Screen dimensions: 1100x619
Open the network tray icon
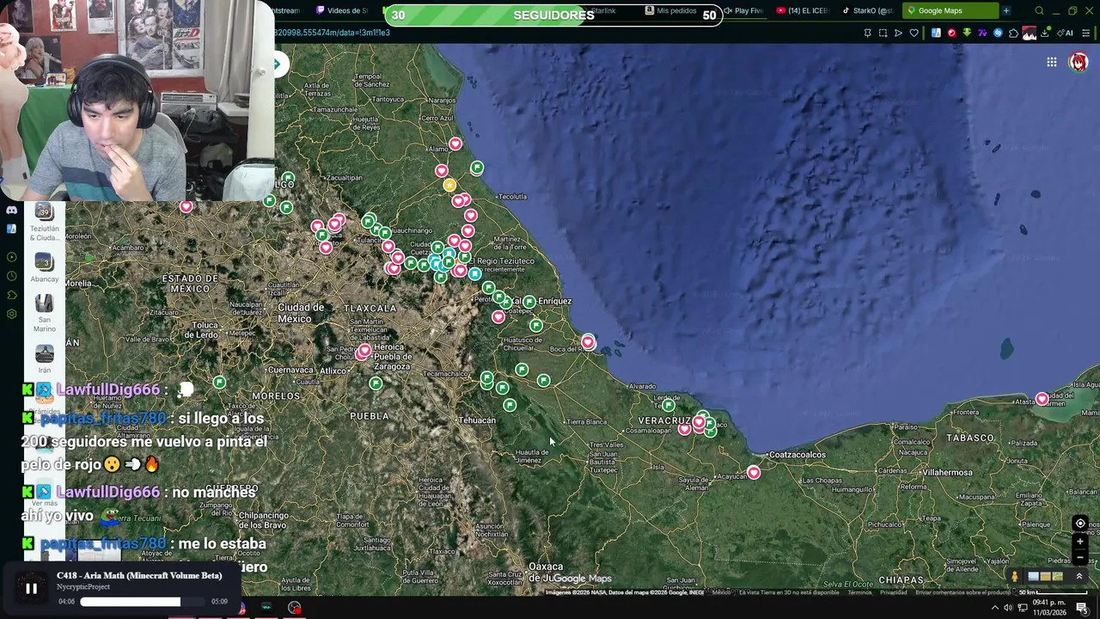(x=1023, y=608)
